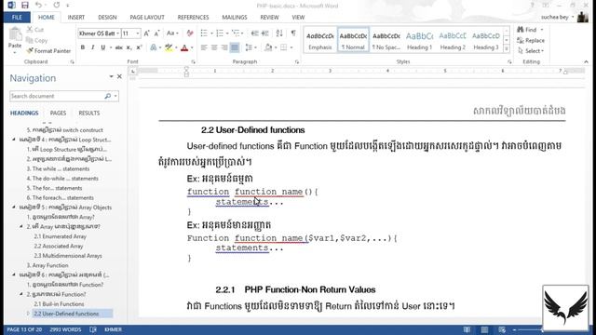Switch to the REVIEW tab
596x335 pixels.
(269, 18)
